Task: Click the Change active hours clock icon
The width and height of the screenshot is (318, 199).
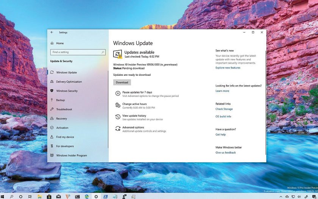Action: [117, 105]
